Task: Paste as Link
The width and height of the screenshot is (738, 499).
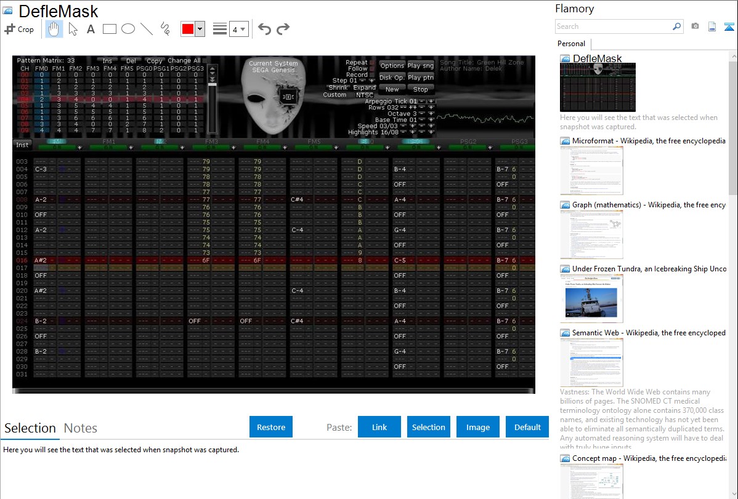Action: (x=379, y=427)
